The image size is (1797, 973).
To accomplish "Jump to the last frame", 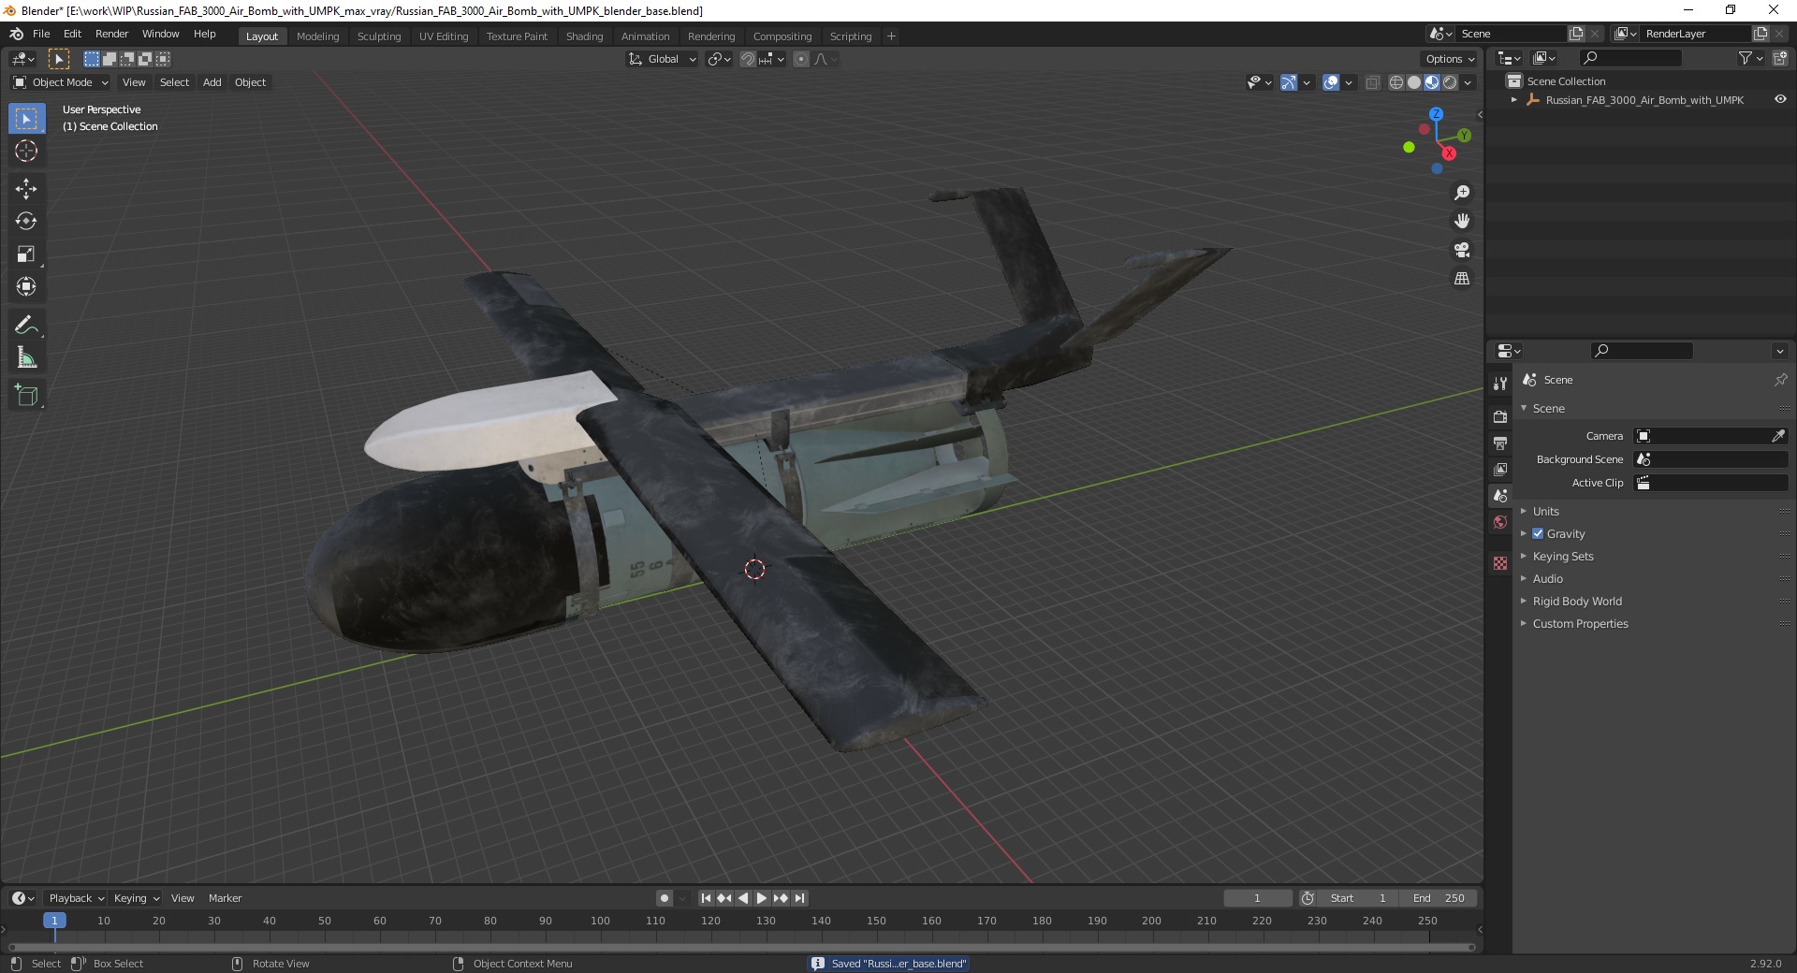I will click(799, 898).
